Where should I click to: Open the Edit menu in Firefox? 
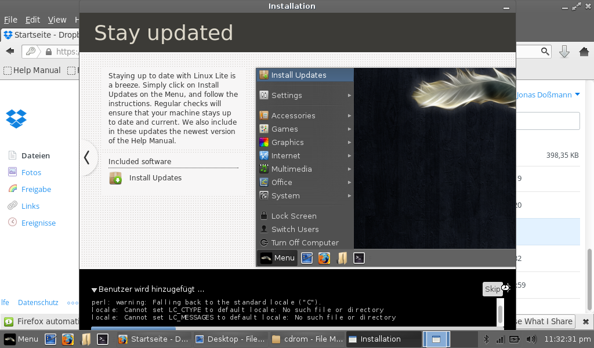click(32, 20)
